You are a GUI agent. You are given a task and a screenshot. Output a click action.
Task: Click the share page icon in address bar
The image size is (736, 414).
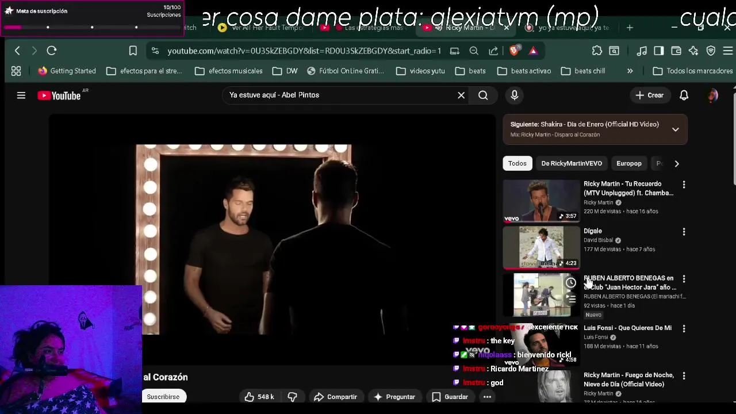point(493,51)
